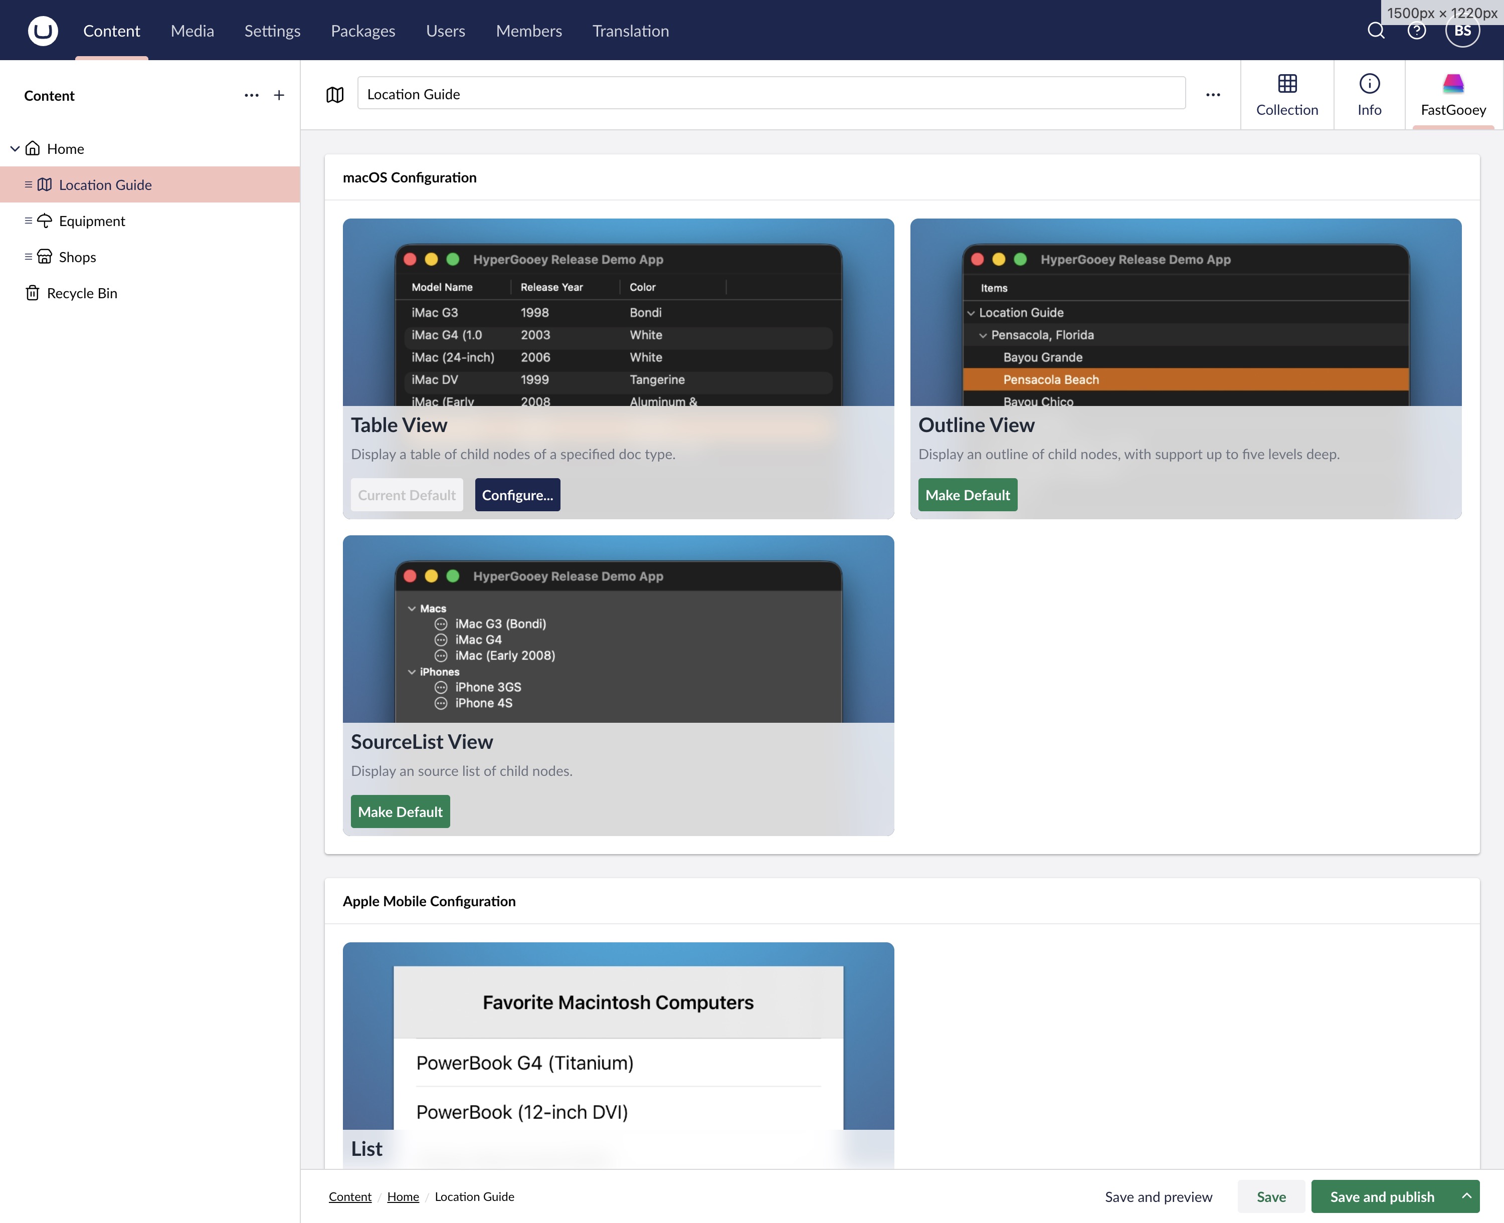Follow the Home breadcrumb link

[x=403, y=1196]
